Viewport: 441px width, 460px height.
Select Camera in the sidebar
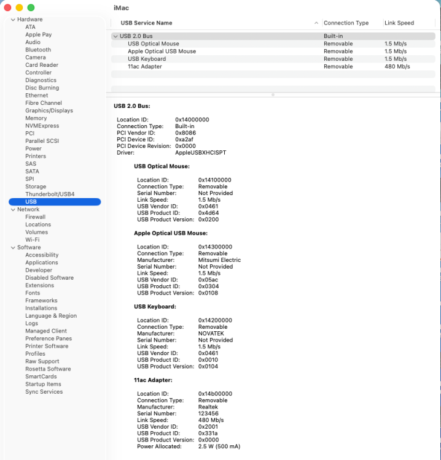[x=36, y=58]
